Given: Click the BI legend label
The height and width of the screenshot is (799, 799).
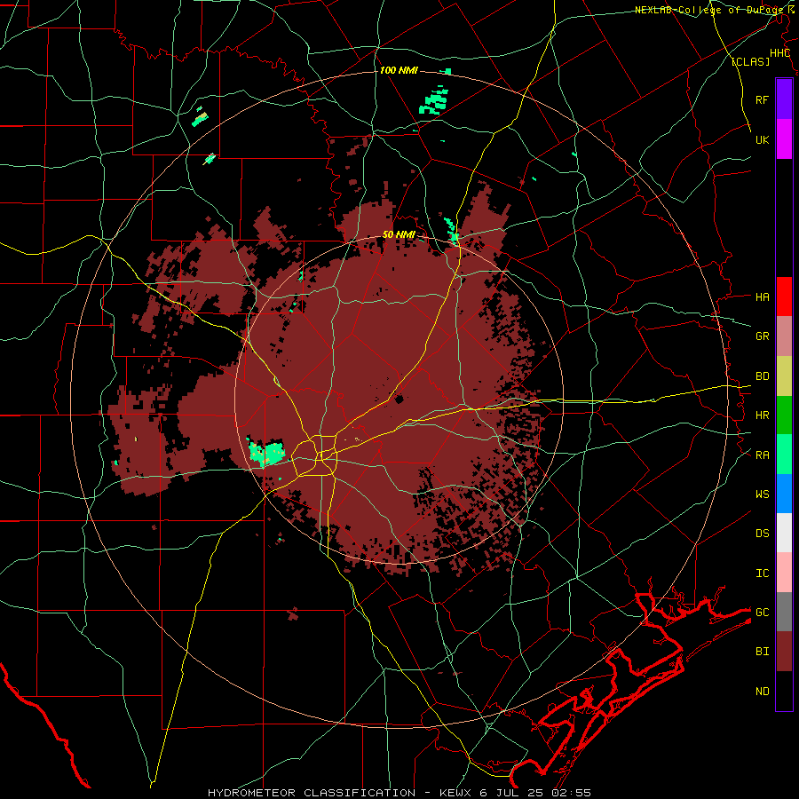Looking at the screenshot, I should pos(762,652).
